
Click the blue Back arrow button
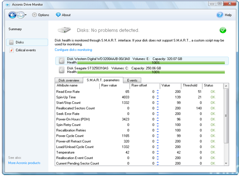tap(12, 15)
